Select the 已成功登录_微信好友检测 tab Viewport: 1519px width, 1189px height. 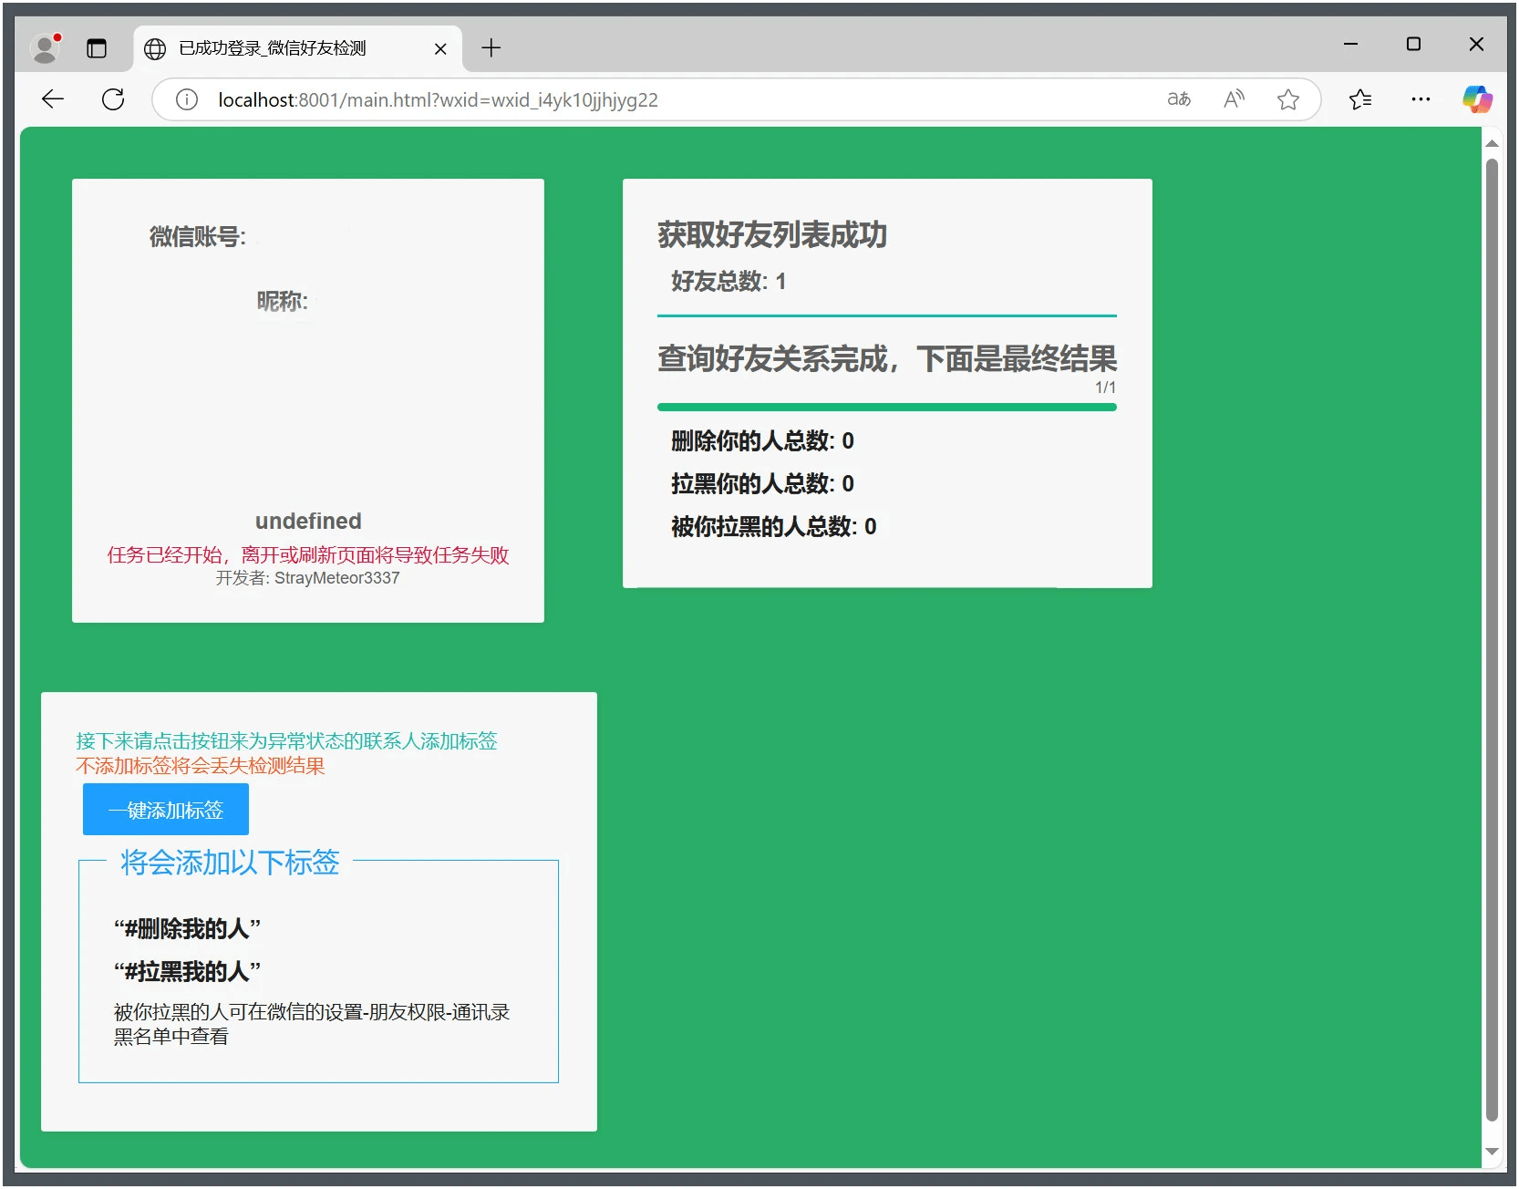tap(274, 48)
